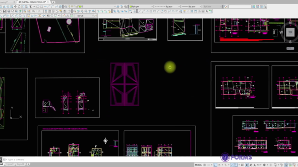Viewport: 298px width, 167px height.
Task: Click the icon right of the ISO-25 dropdown
Action: point(95,16)
